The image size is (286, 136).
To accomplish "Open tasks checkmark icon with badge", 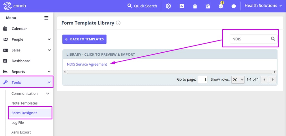I will pyautogui.click(x=221, y=6).
